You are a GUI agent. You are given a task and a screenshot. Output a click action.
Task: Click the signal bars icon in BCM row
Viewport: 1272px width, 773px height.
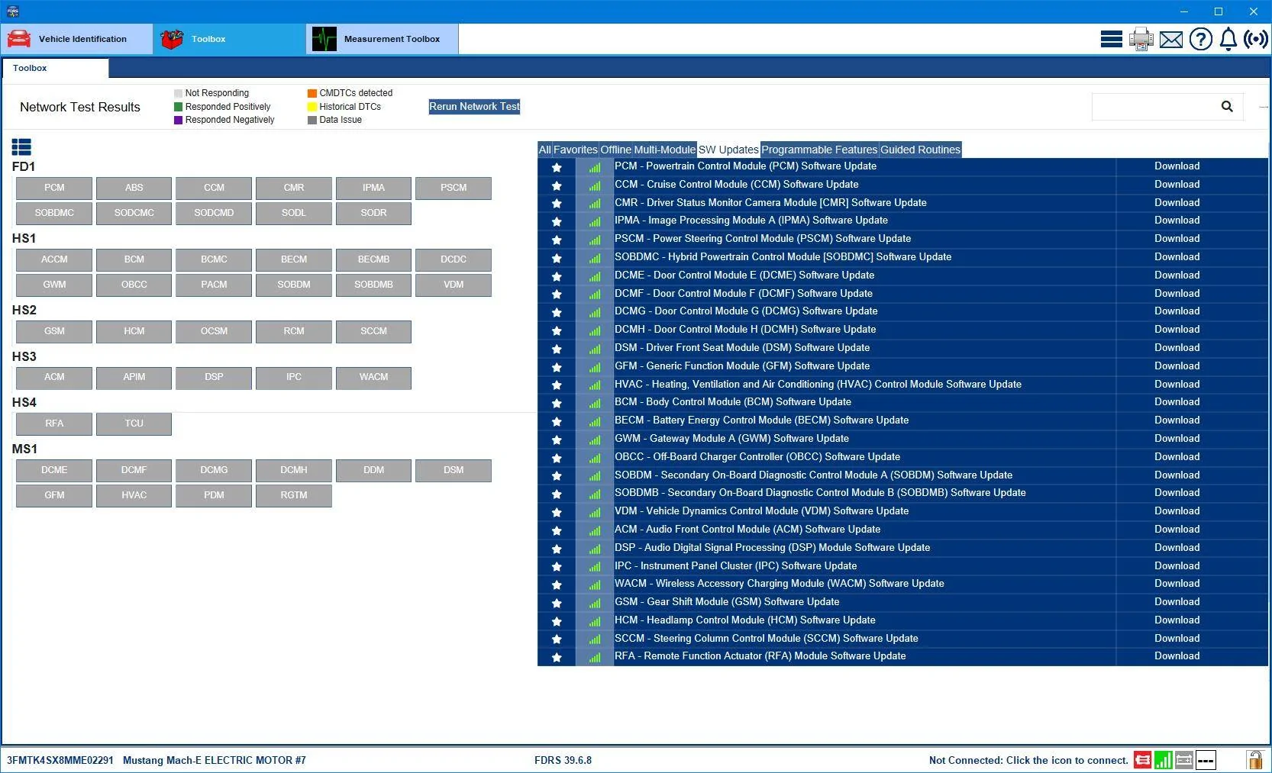point(594,403)
